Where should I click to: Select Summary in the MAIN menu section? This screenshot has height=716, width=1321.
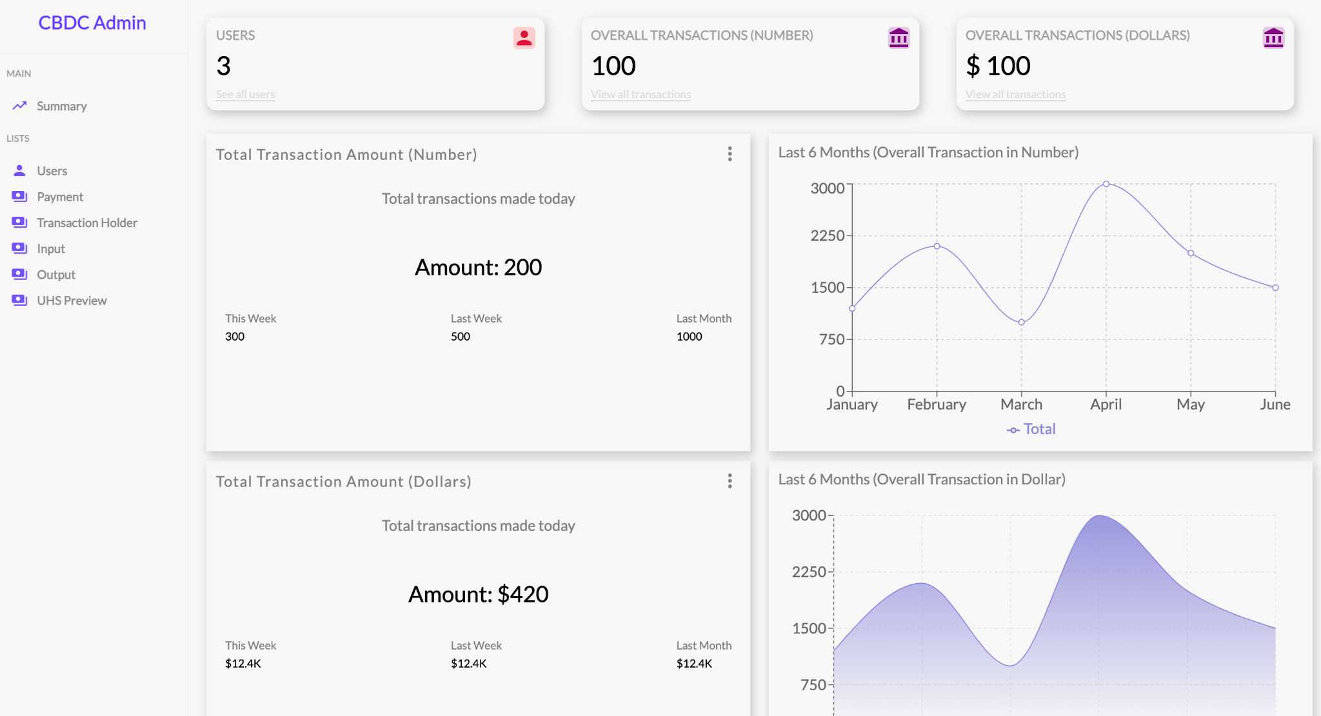pos(62,106)
